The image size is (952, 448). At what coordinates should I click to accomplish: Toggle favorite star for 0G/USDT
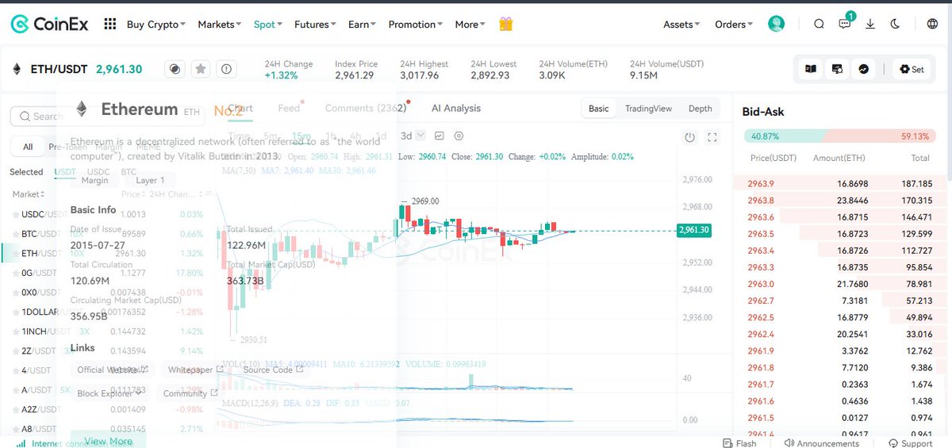click(x=15, y=274)
